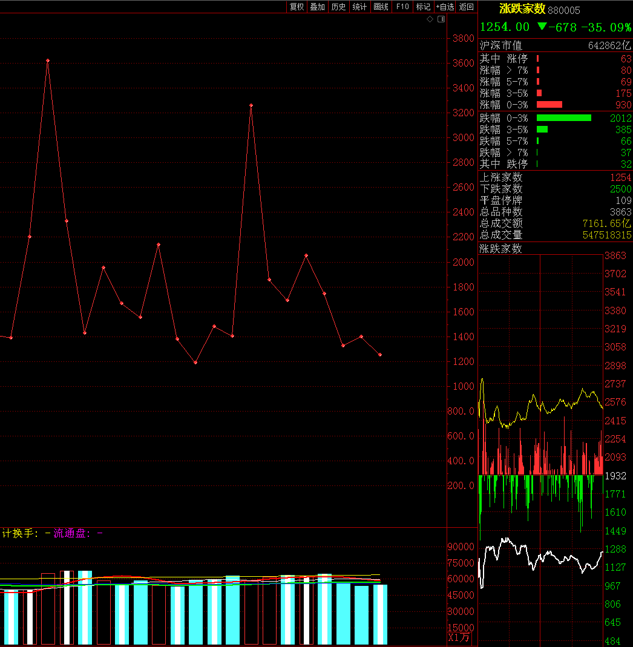Click the percentage change -35.09%
Image resolution: width=633 pixels, height=647 pixels.
coord(606,28)
